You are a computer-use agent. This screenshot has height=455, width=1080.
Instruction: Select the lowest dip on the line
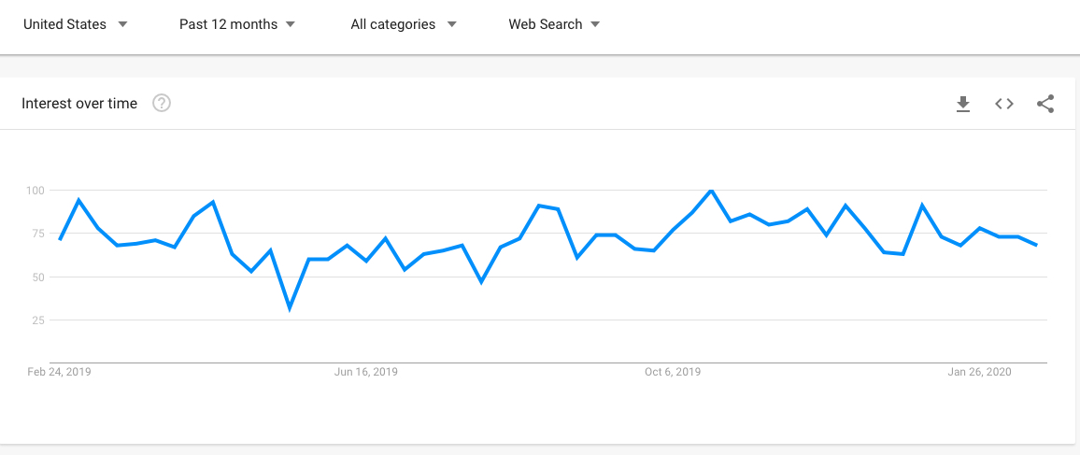point(290,308)
